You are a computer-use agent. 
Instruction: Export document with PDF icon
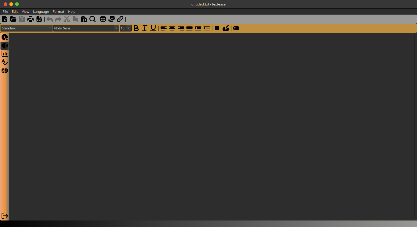(x=39, y=19)
